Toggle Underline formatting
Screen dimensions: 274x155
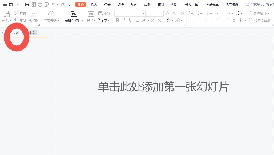point(131,20)
